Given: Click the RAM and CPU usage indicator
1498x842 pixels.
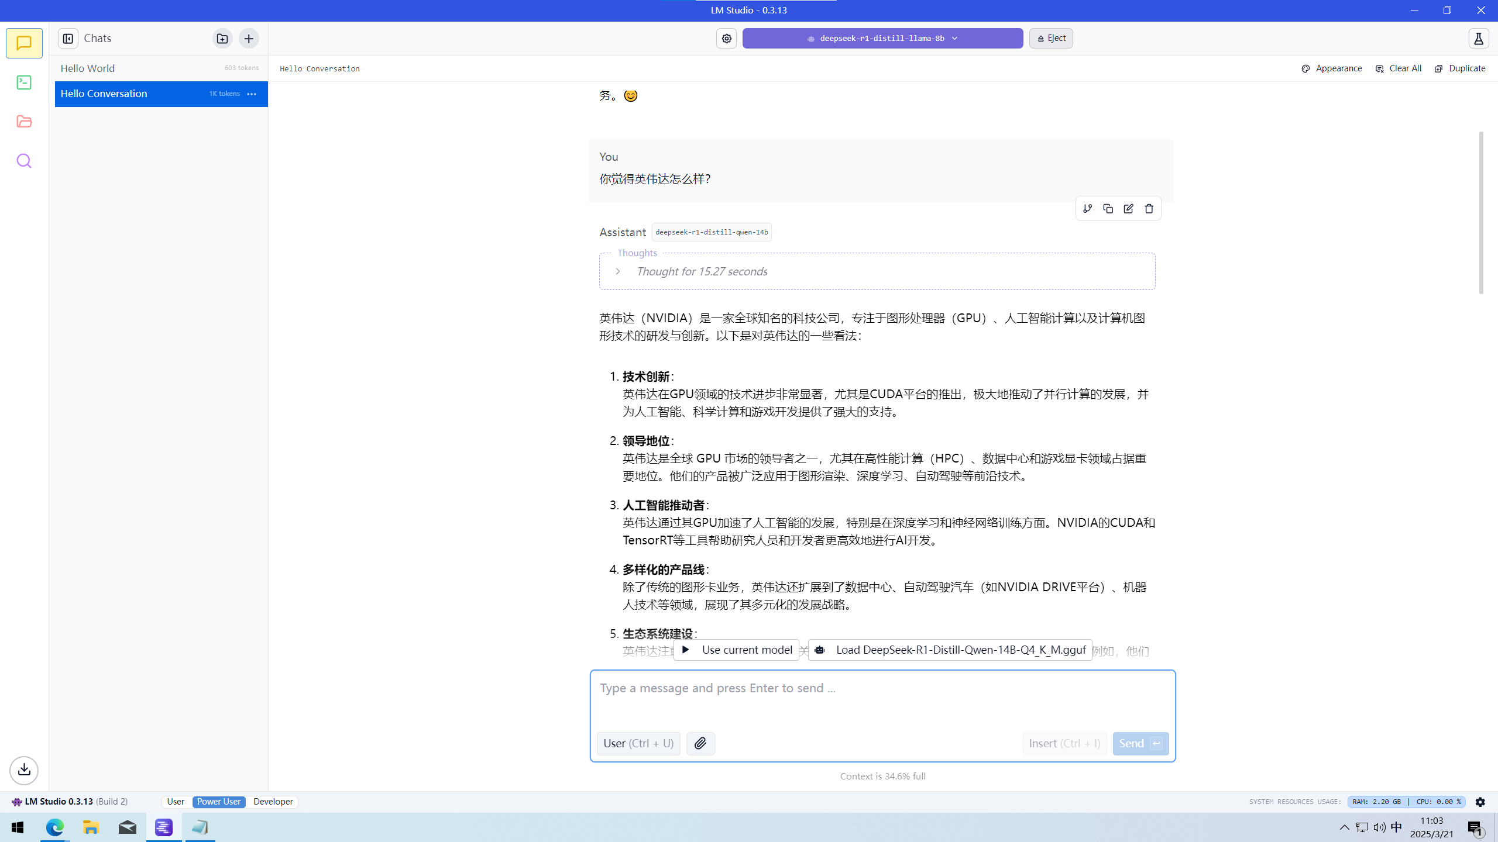Looking at the screenshot, I should point(1406,802).
